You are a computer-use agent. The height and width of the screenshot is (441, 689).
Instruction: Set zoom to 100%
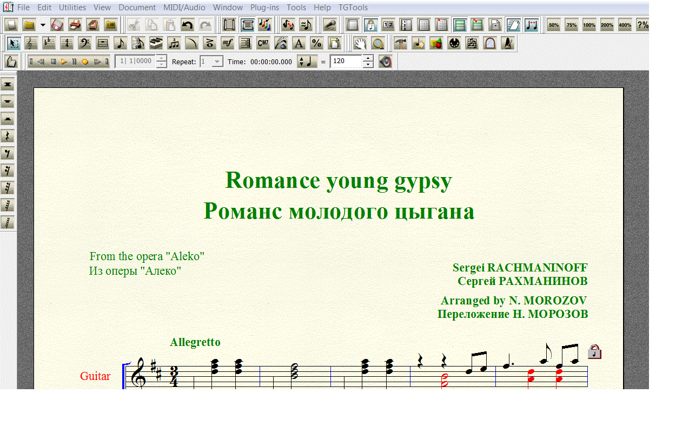coord(589,25)
